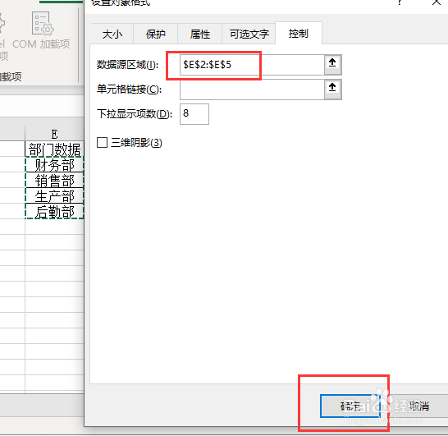Select cell containing 后勤部

54,212
